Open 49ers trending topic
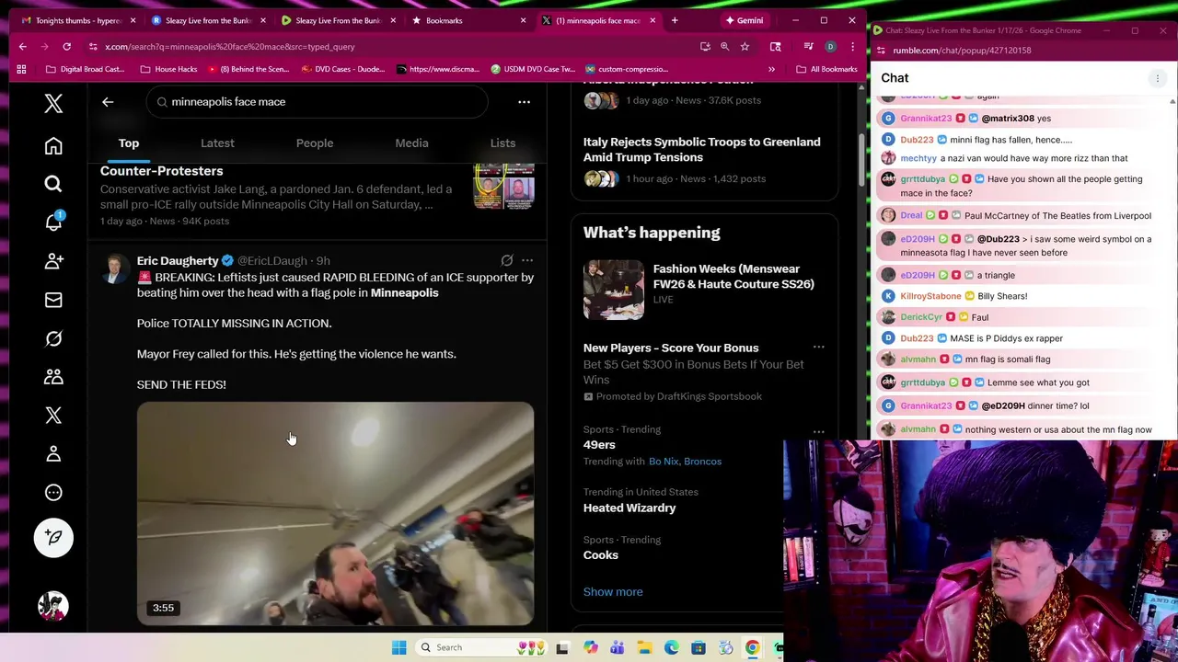This screenshot has width=1178, height=662. pos(599,445)
